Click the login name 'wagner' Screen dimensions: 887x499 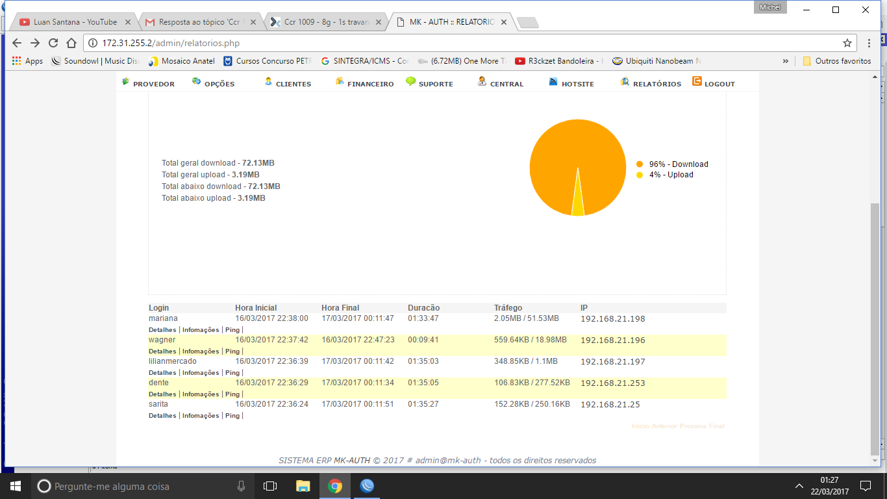click(x=162, y=340)
